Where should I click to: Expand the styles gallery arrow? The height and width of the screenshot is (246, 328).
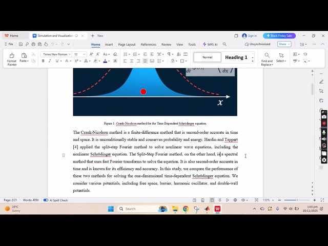point(253,61)
